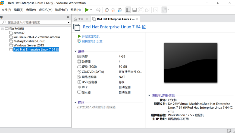This screenshot has height=133, width=235.
Task: Click the 网络适配器 device row
Action: (110, 77)
